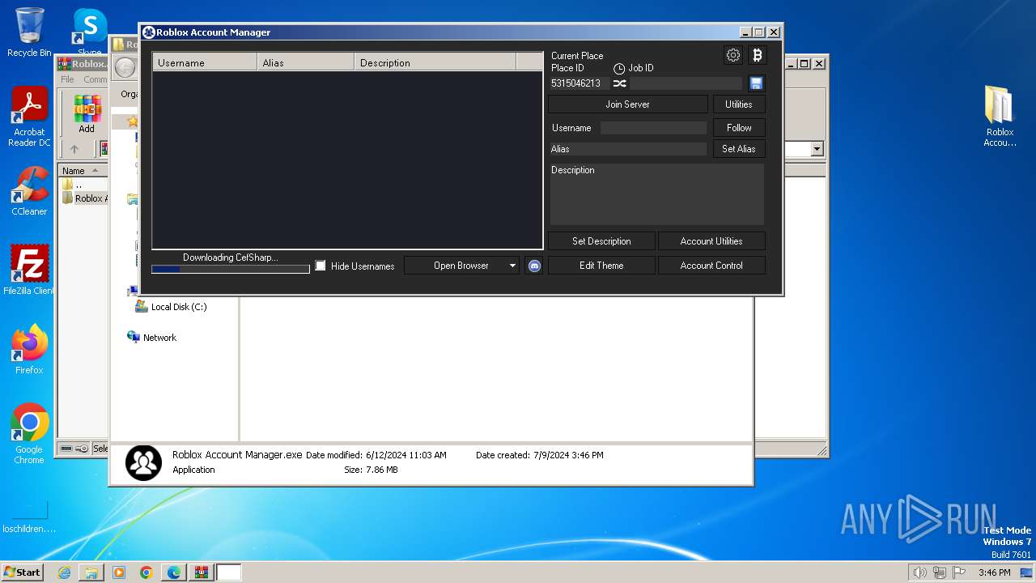Open the Firefox desktop icon
Image resolution: width=1036 pixels, height=583 pixels.
click(x=29, y=349)
